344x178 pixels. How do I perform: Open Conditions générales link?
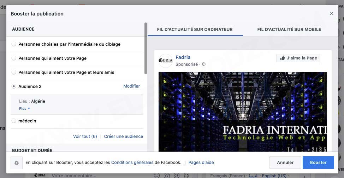click(132, 163)
